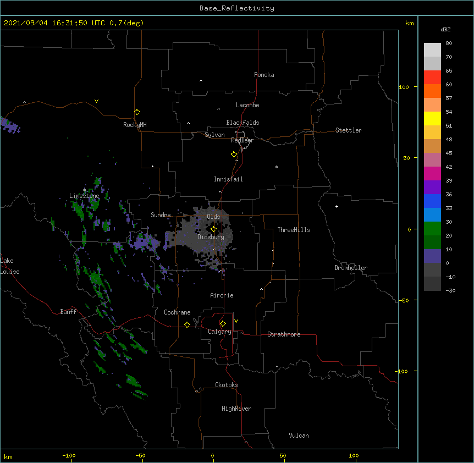Click the yellow v marker northeast of Calgary
Image resolution: width=474 pixels, height=463 pixels.
[x=236, y=321]
